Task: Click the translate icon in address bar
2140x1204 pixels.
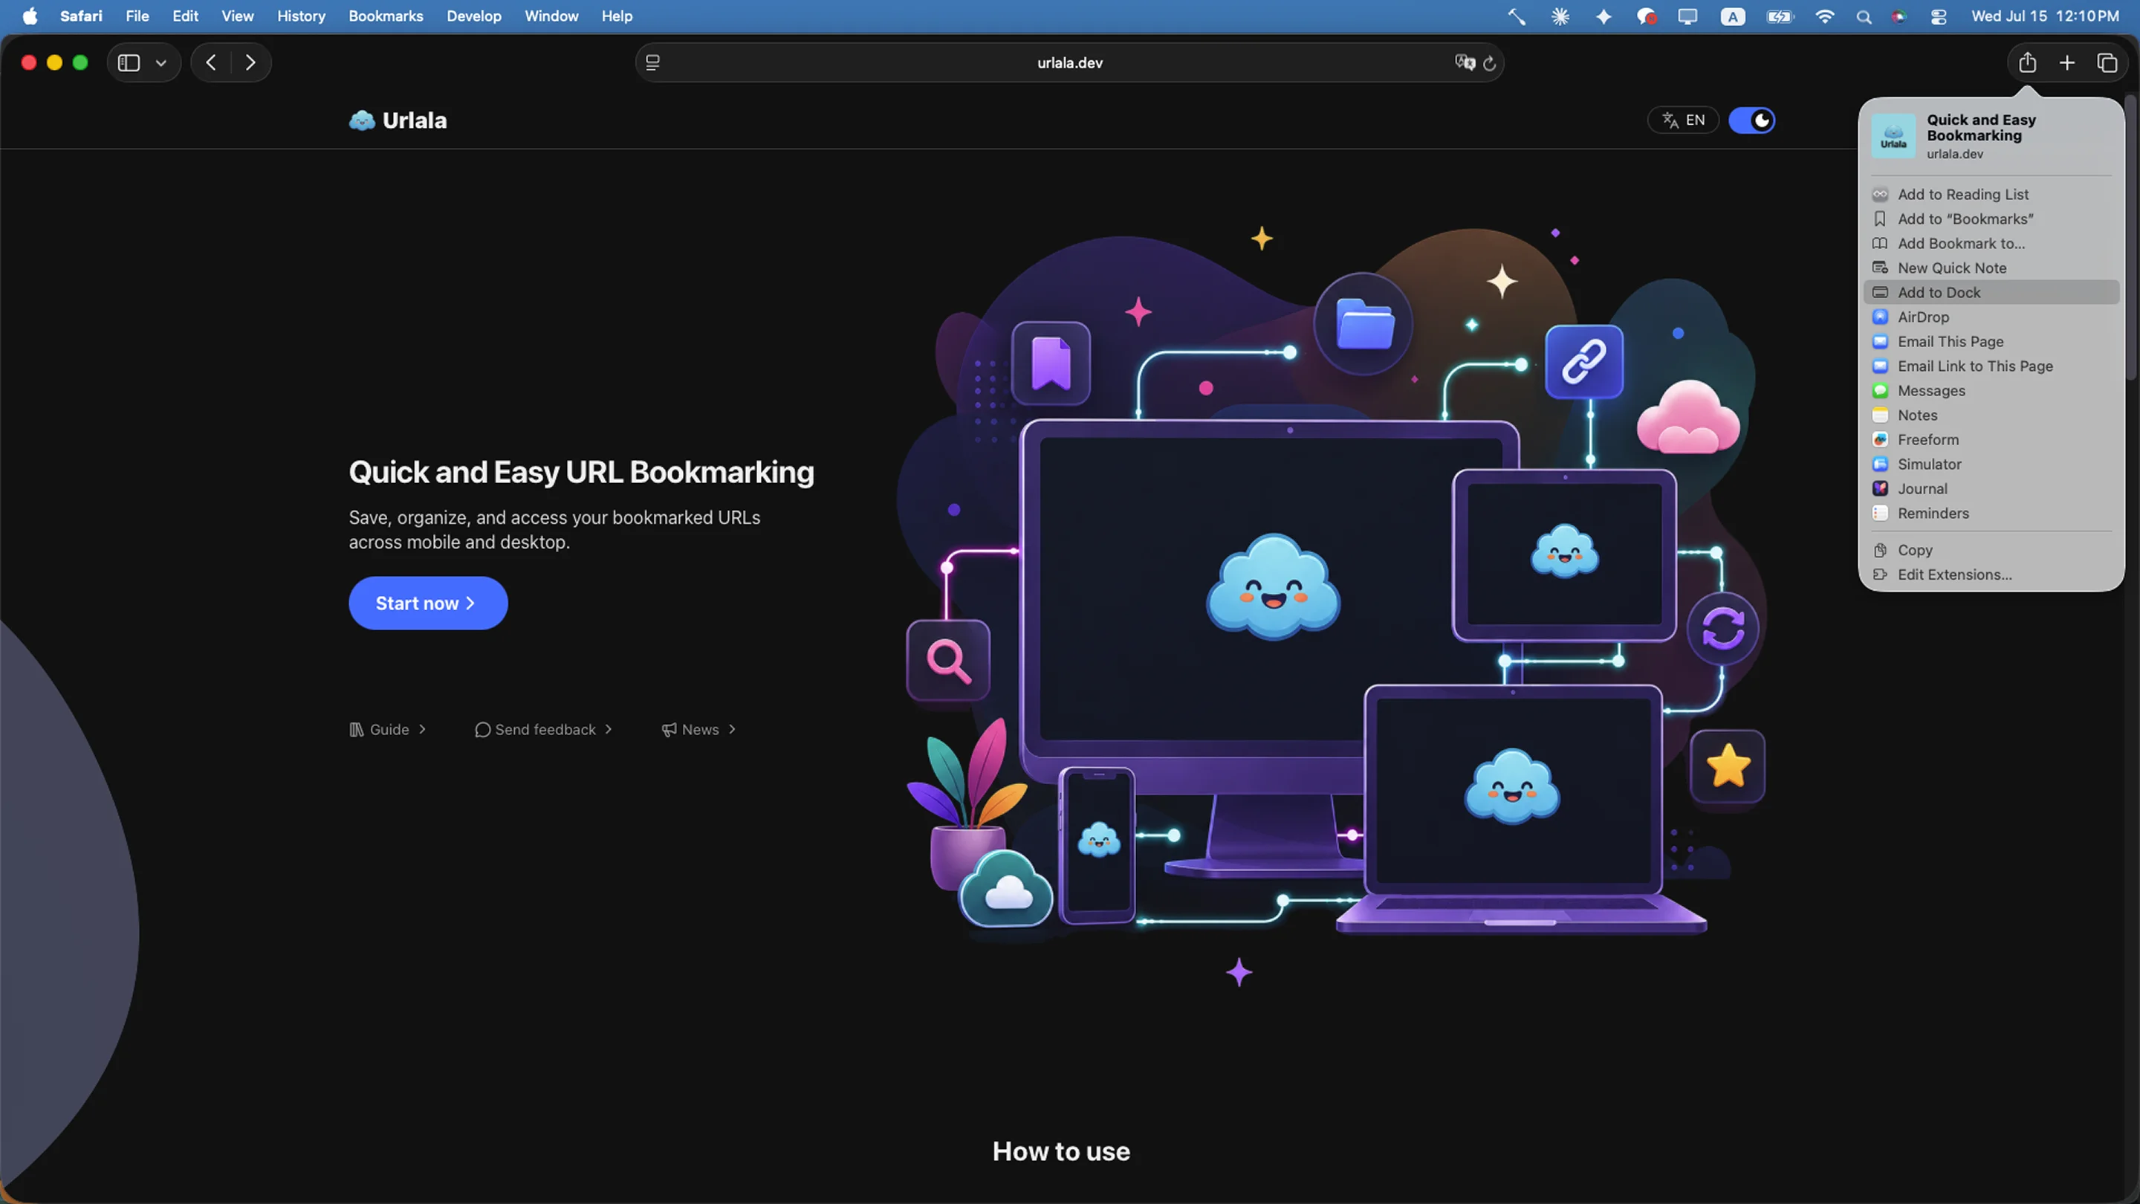Action: pos(1465,62)
